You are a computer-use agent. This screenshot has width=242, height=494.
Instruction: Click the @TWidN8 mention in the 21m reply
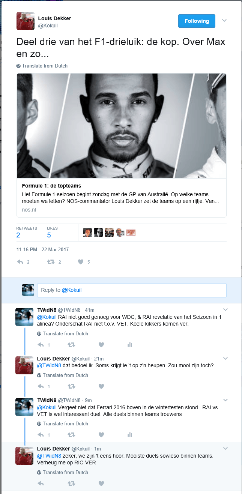pos(49,365)
